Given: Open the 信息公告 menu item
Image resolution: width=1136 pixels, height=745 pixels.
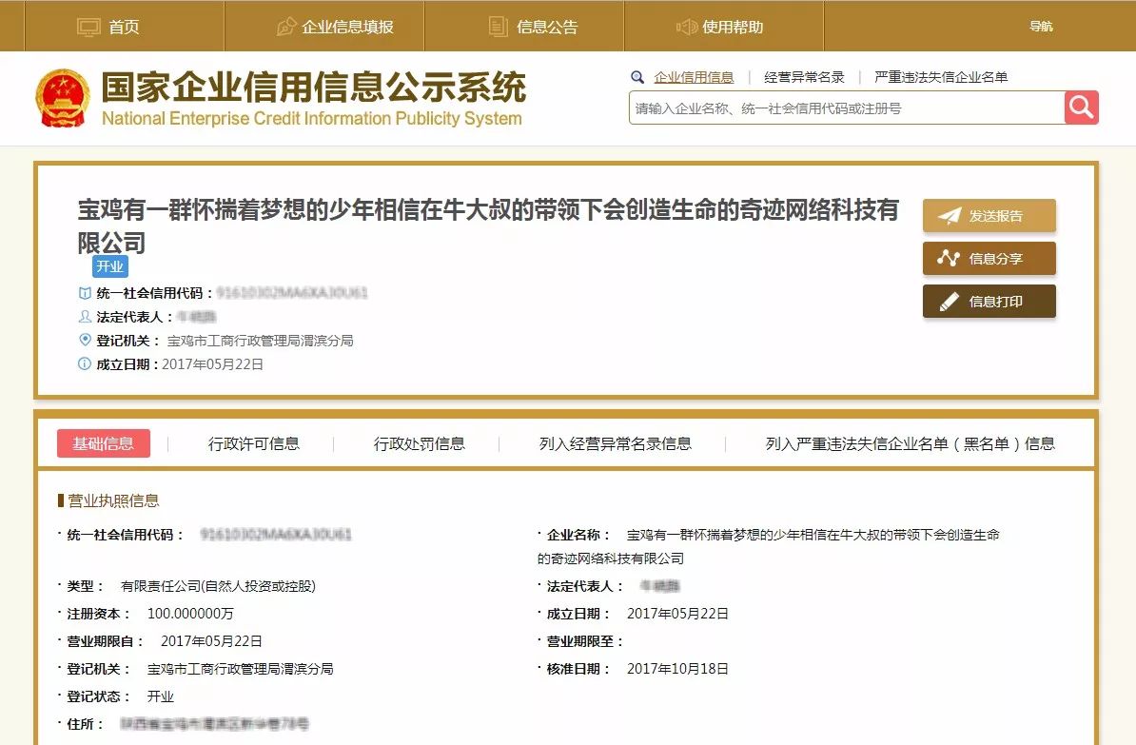Looking at the screenshot, I should [x=524, y=26].
